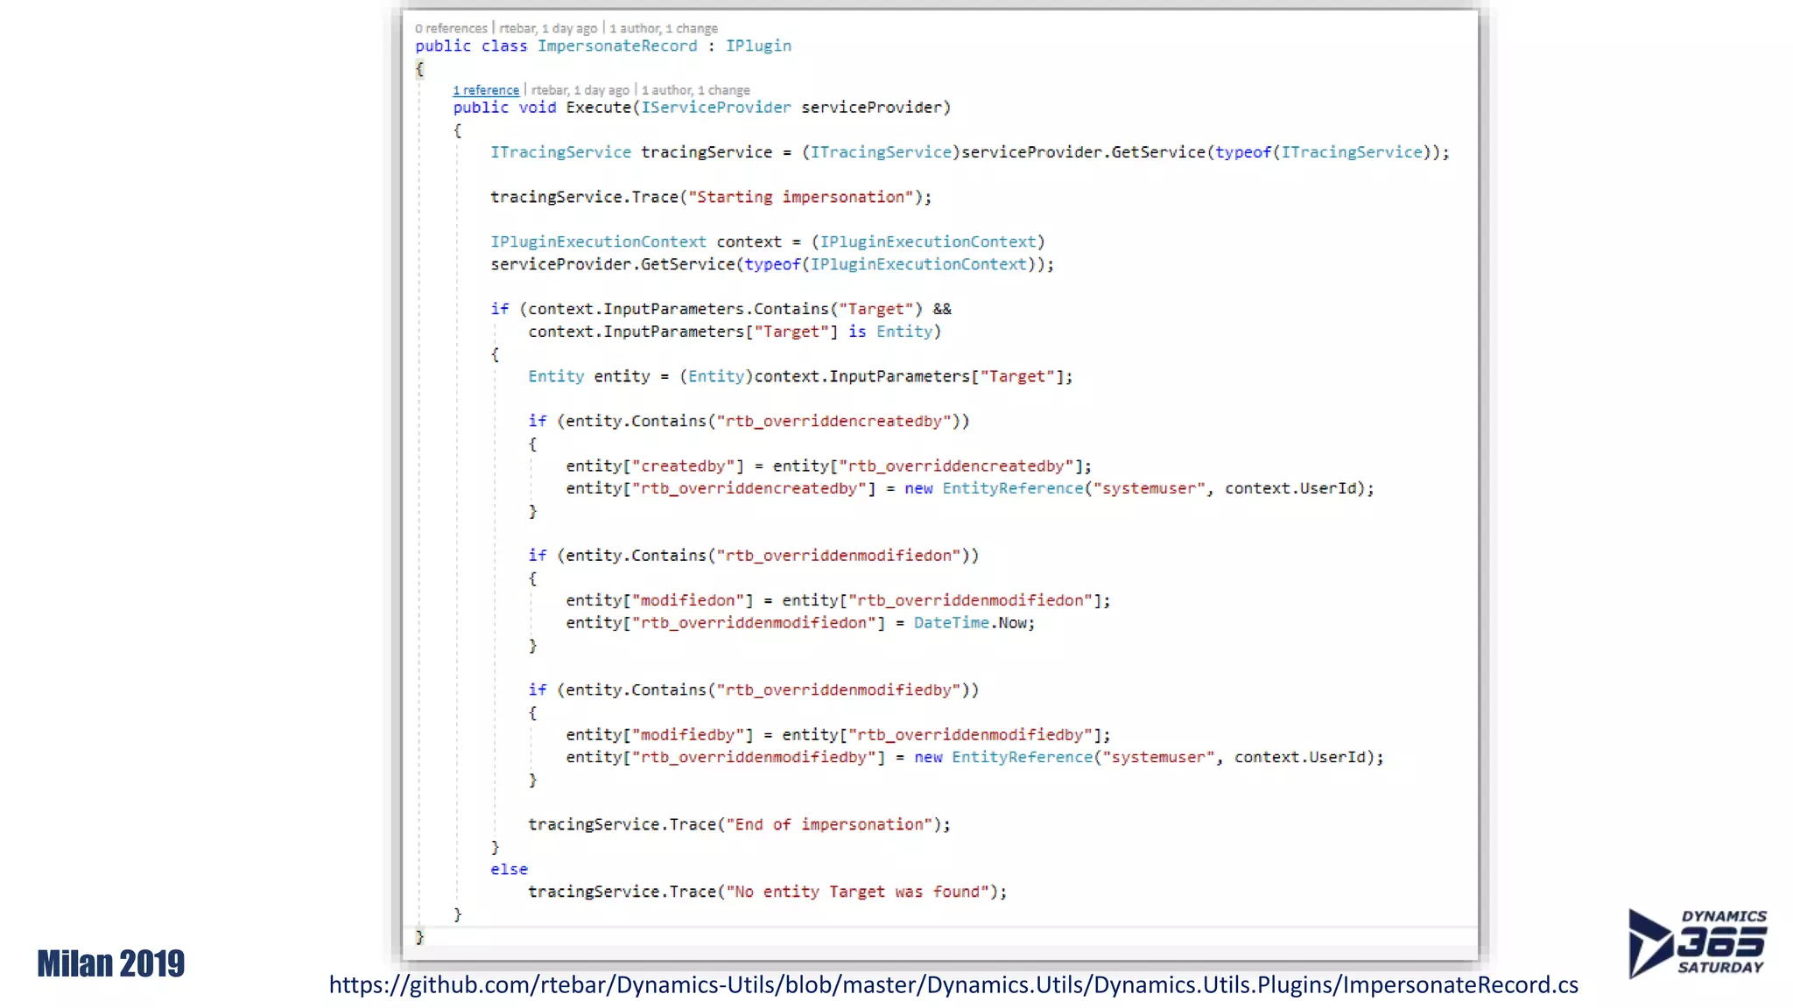Click "rtebar, 1 day ago" above Execute method
Viewport: 1793px width, 1008px height.
click(x=580, y=90)
